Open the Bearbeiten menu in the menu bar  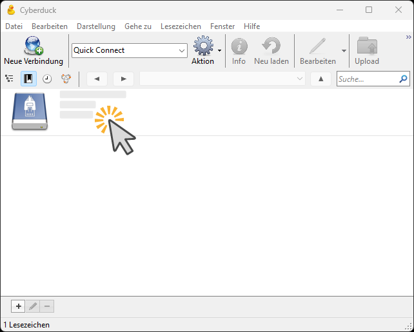tap(50, 26)
